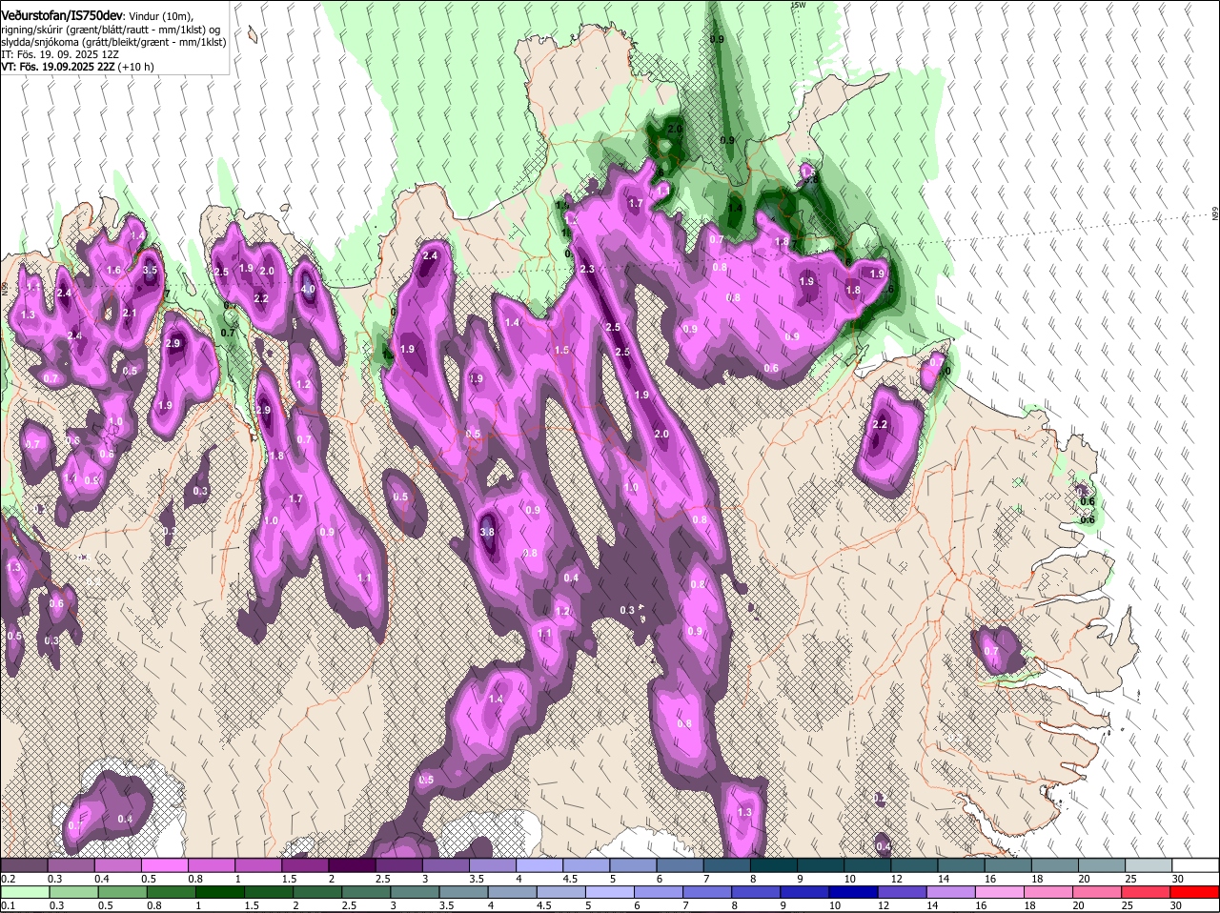Click the 'slydda/snjókoma' legend description line
1220x913 pixels.
tap(113, 42)
